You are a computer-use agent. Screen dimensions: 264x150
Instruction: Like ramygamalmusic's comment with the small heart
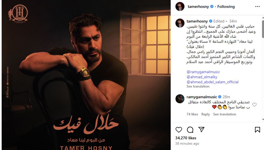[x=254, y=105]
